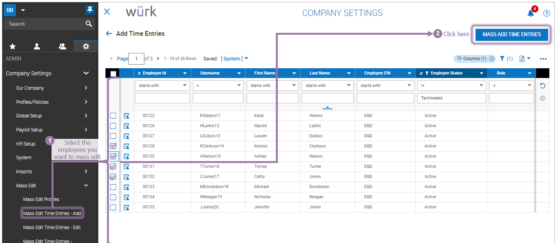Image resolution: width=557 pixels, height=243 pixels.
Task: Click the search magnifier icon
Action: (x=89, y=24)
